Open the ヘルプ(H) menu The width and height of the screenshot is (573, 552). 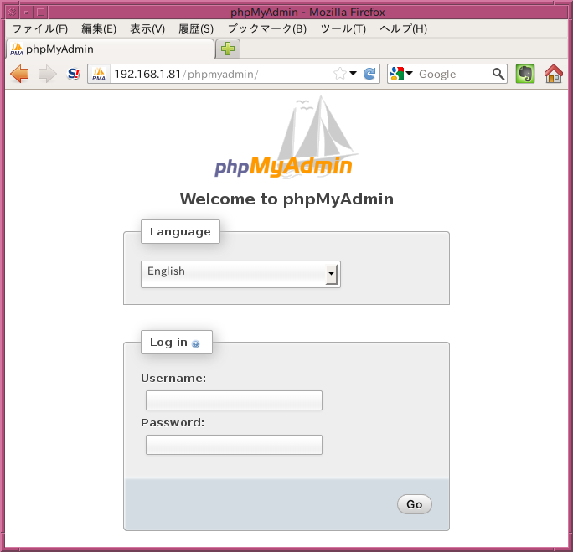point(403,28)
